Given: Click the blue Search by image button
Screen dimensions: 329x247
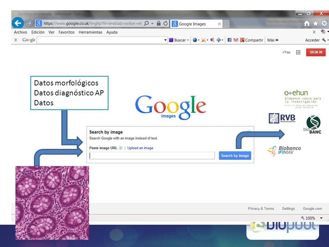Looking at the screenshot, I should [235, 156].
